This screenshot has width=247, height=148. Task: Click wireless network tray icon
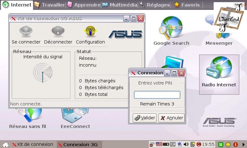coord(152,144)
